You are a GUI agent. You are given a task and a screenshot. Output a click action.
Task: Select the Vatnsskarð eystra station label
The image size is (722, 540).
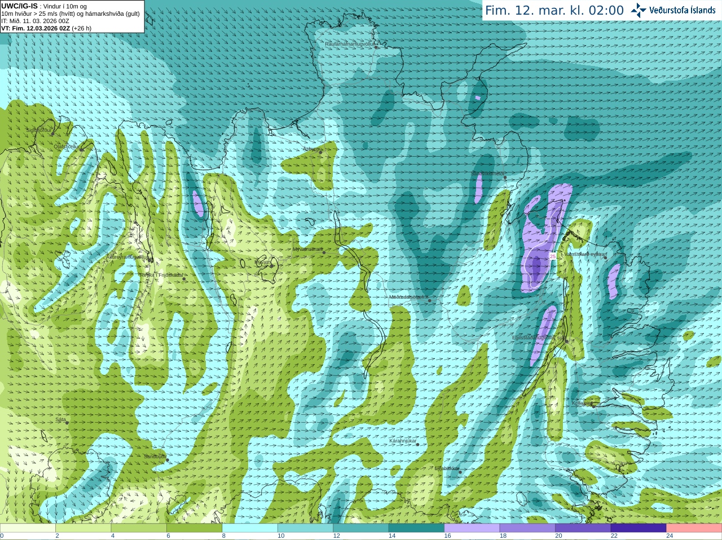tap(584, 254)
